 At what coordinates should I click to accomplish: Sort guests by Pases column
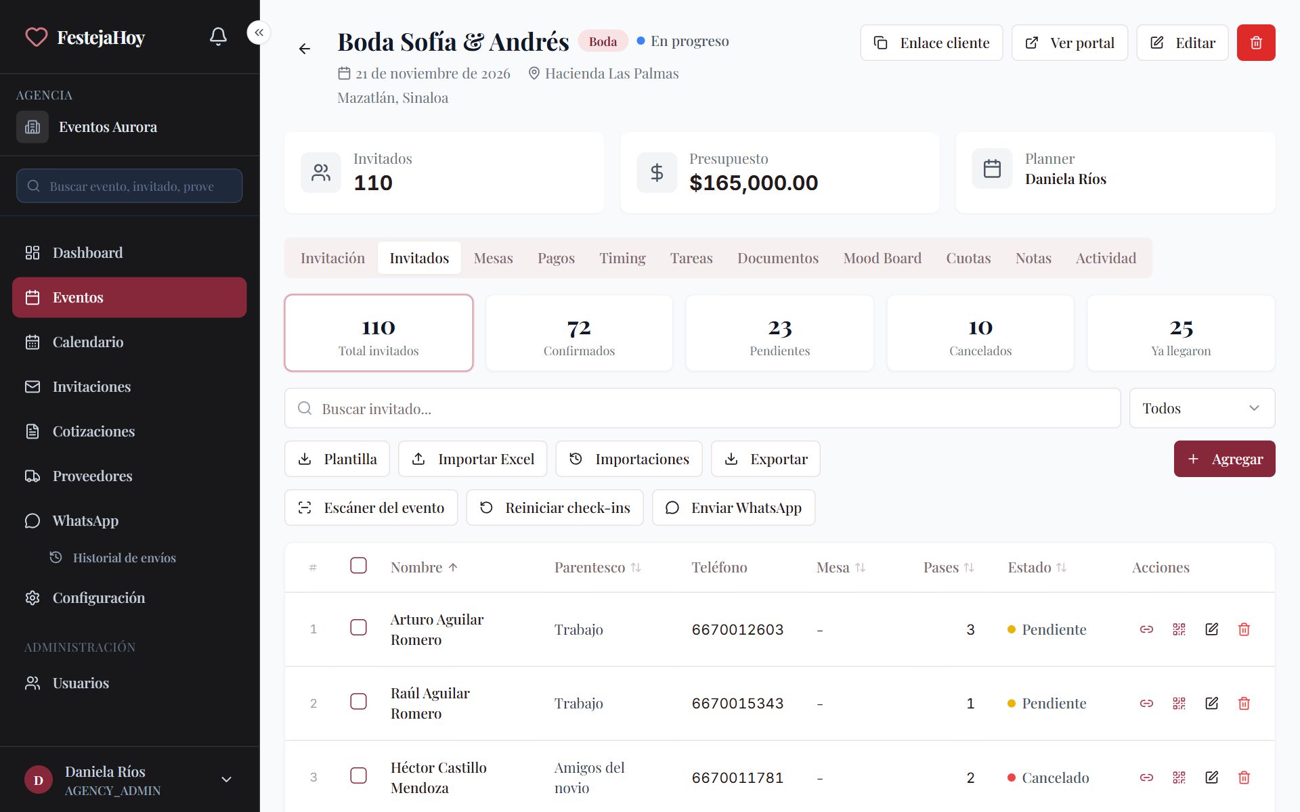(x=949, y=567)
